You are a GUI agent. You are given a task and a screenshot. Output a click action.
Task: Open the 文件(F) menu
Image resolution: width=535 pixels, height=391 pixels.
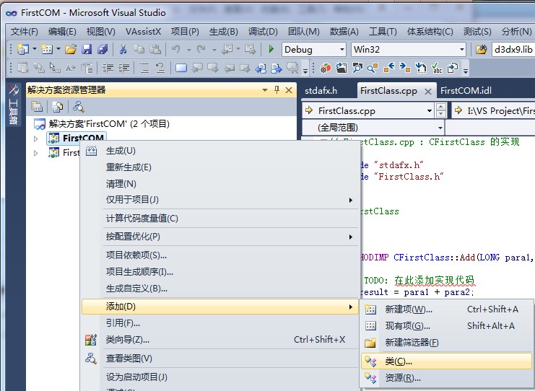point(25,32)
